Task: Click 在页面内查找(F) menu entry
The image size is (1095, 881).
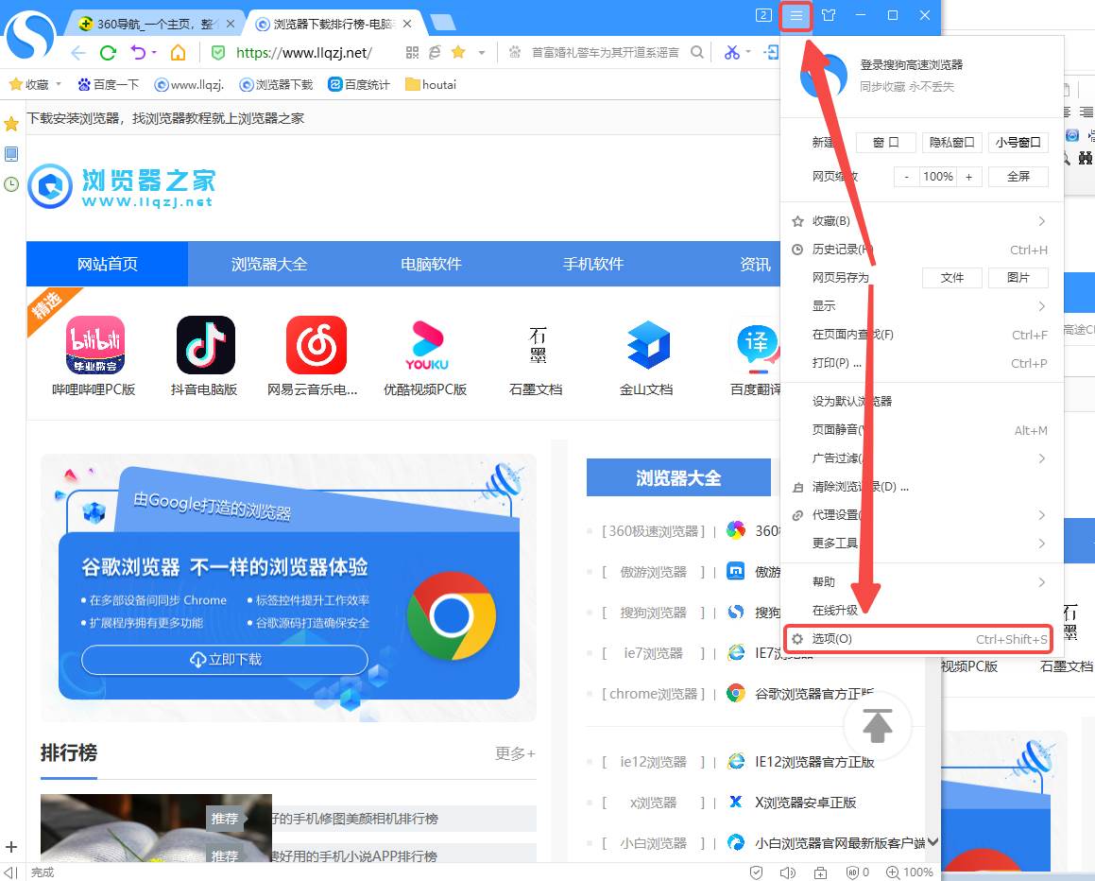Action: (922, 335)
